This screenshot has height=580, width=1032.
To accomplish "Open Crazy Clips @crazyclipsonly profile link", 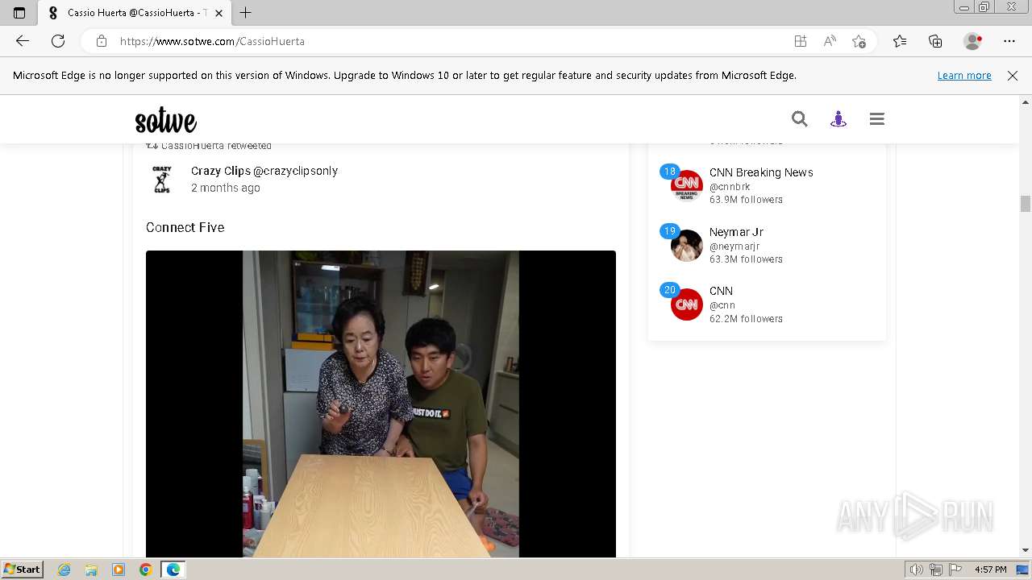I will click(x=264, y=171).
